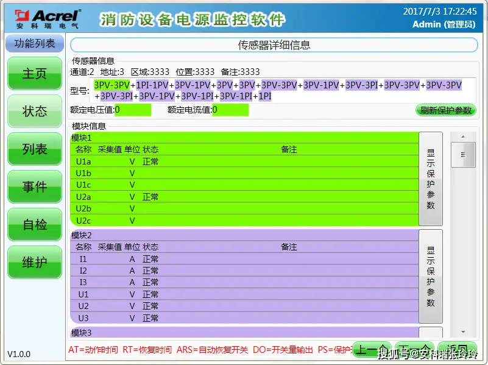Image resolution: width=488 pixels, height=365 pixels.
Task: Click the right-side scrollbar thumb
Action: 463,155
